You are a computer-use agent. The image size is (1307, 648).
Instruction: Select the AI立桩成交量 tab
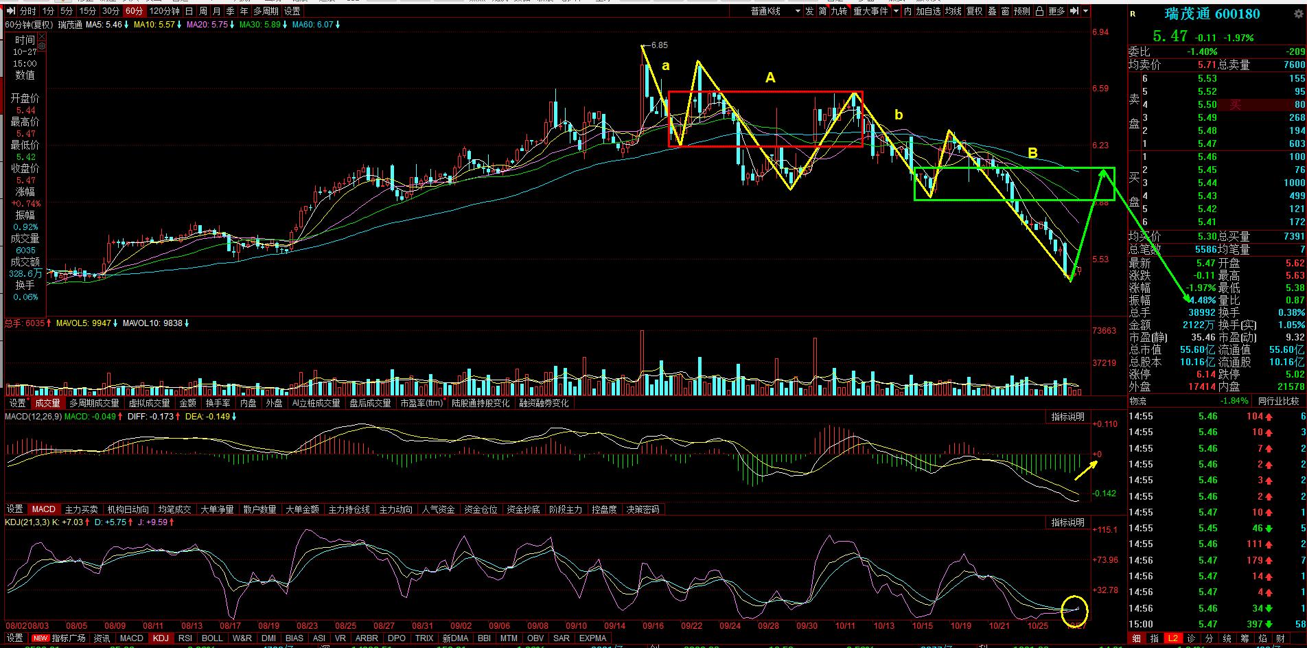click(316, 403)
